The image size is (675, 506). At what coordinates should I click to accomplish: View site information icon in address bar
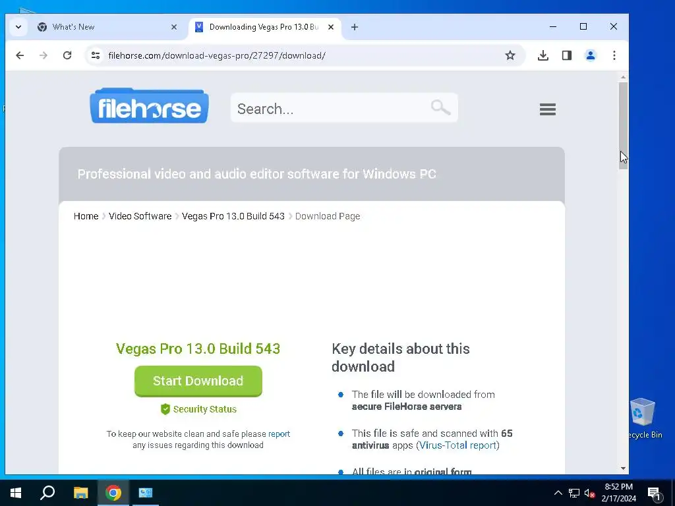[x=96, y=55]
